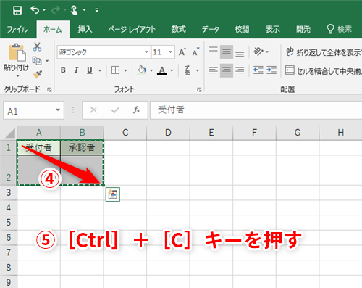The width and height of the screenshot is (362, 288).
Task: Open the Underline style dropdown arrow
Action: pyautogui.click(x=100, y=70)
